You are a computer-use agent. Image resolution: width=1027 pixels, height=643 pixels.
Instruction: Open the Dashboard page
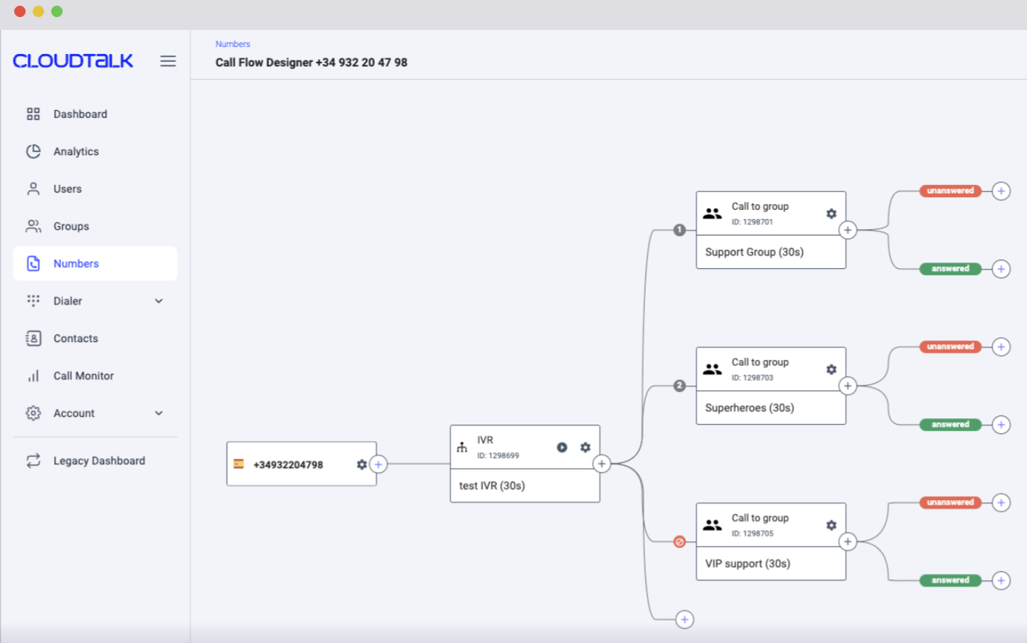coord(80,114)
